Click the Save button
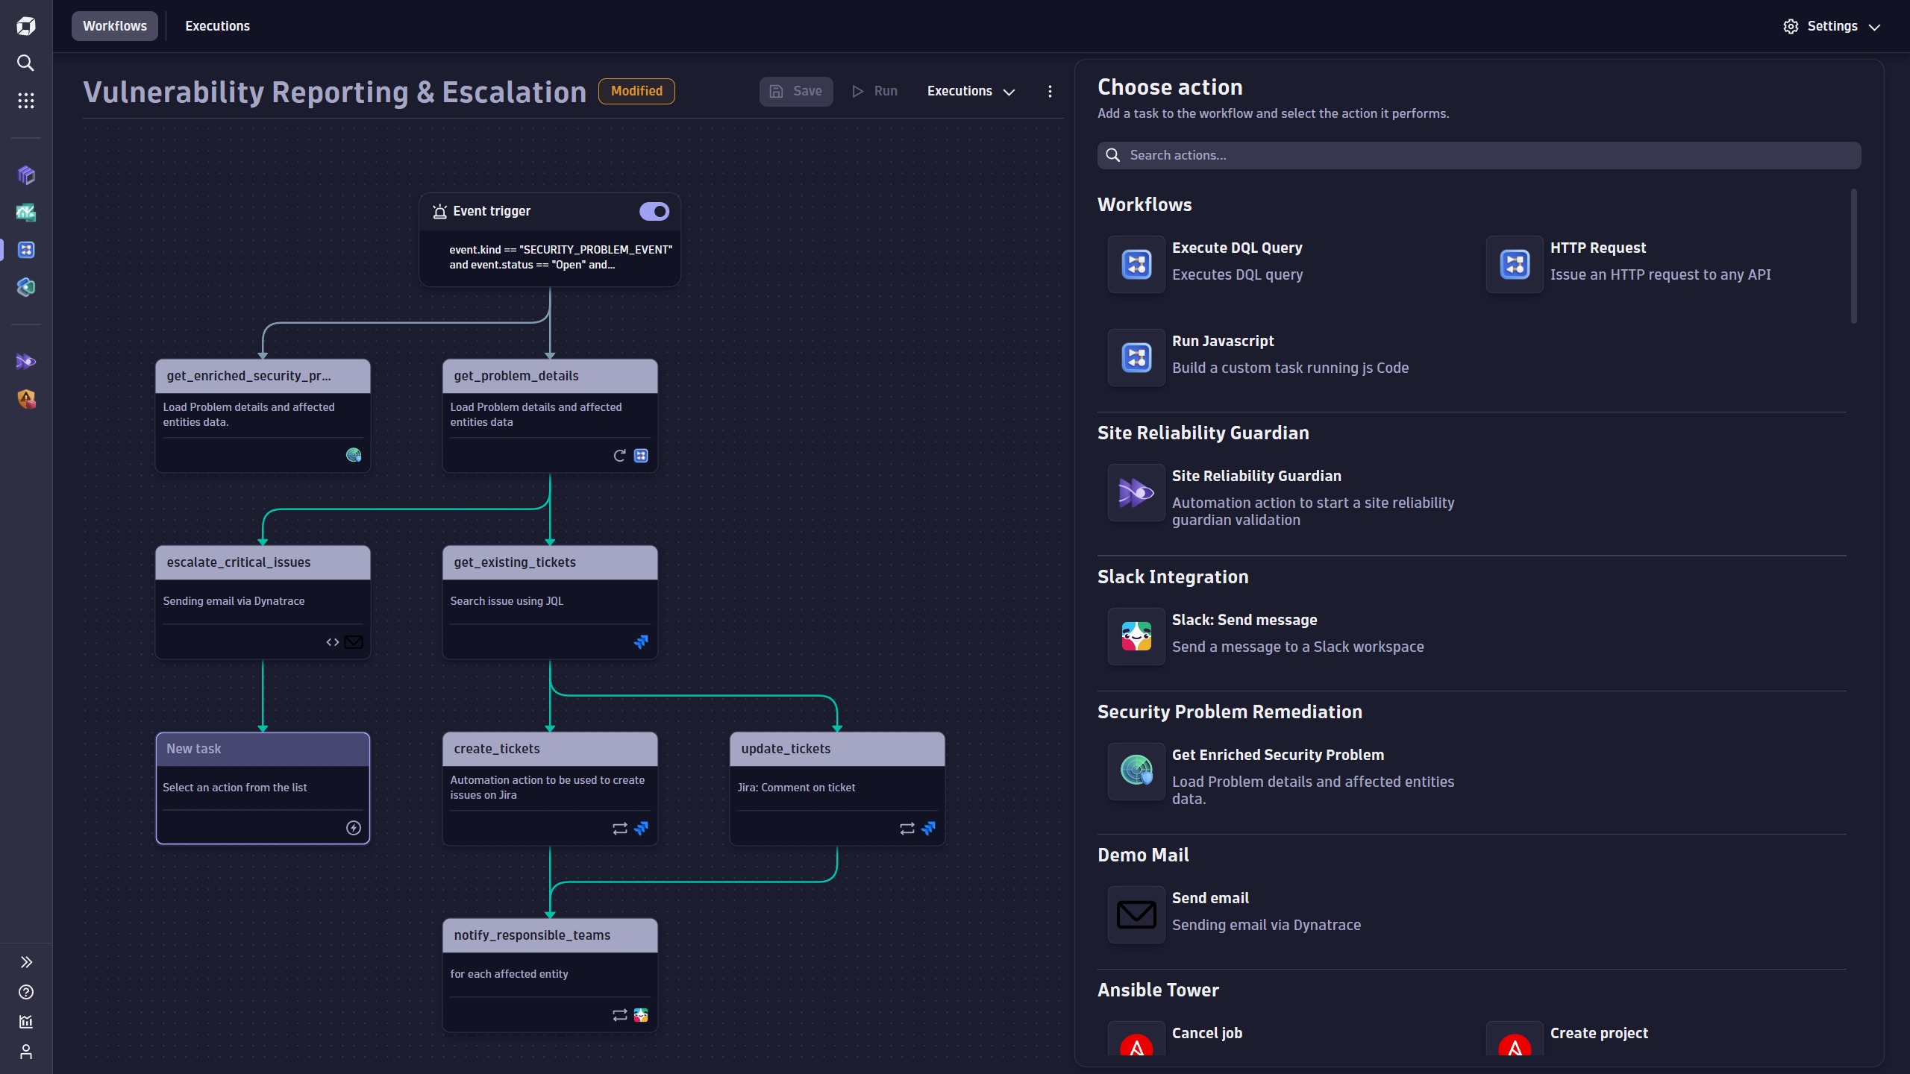This screenshot has height=1074, width=1910. [796, 91]
